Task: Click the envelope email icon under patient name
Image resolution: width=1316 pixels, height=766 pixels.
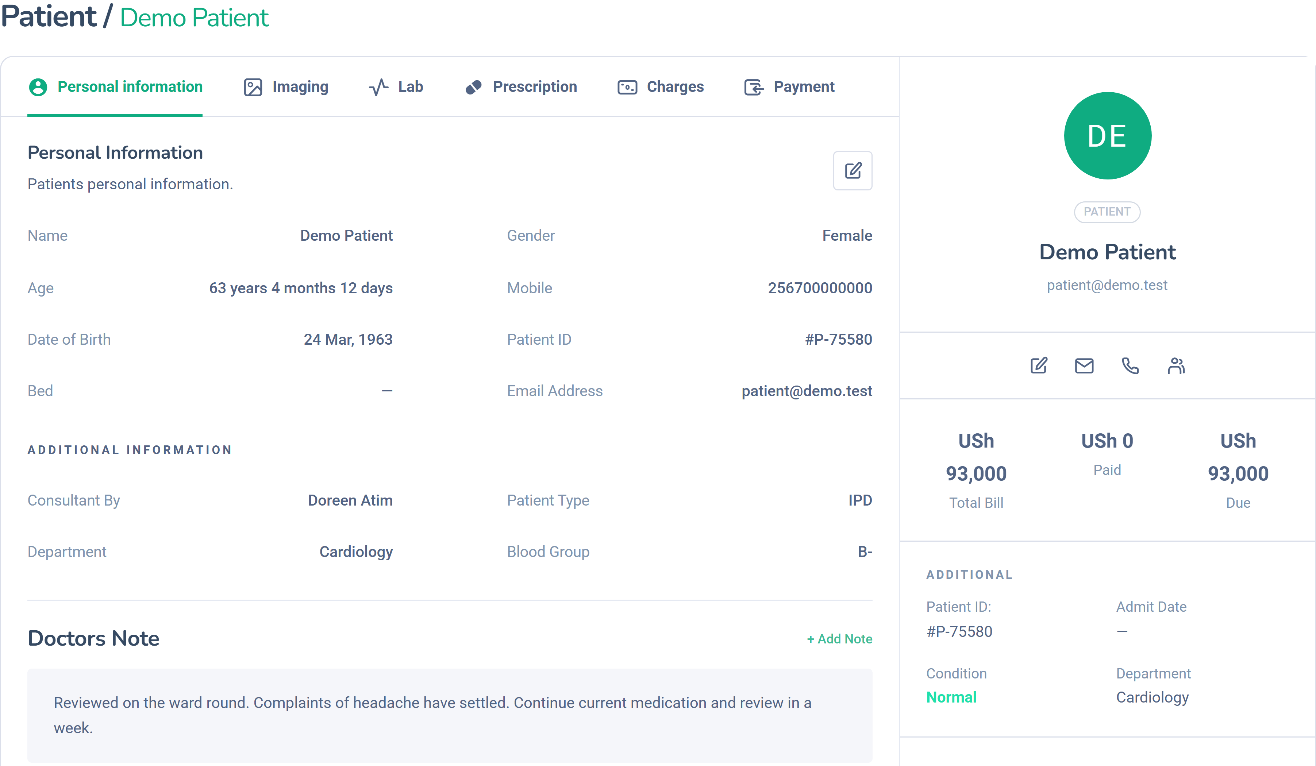Action: 1084,365
